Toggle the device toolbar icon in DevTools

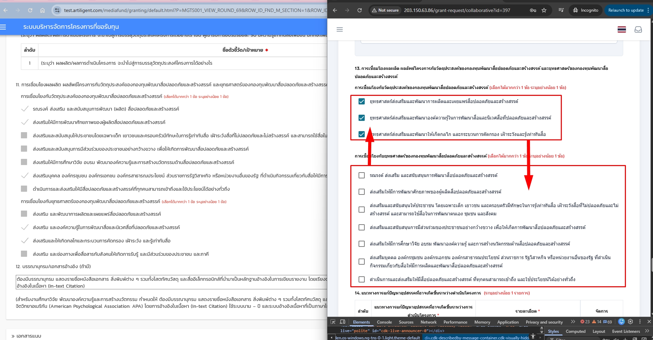342,322
